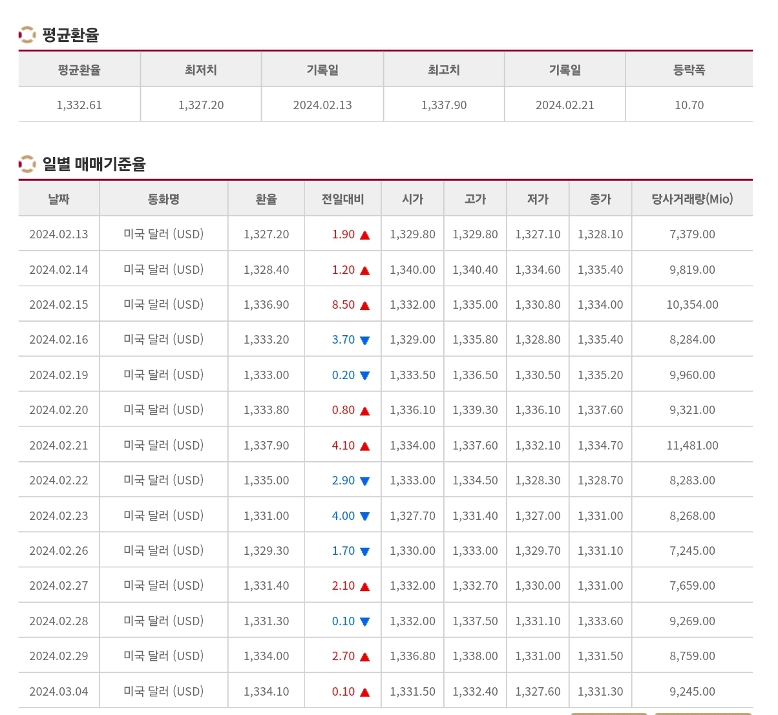Screen dimensions: 778x715
Task: Click the 당사거래량(Mio) column header
Action: (692, 199)
